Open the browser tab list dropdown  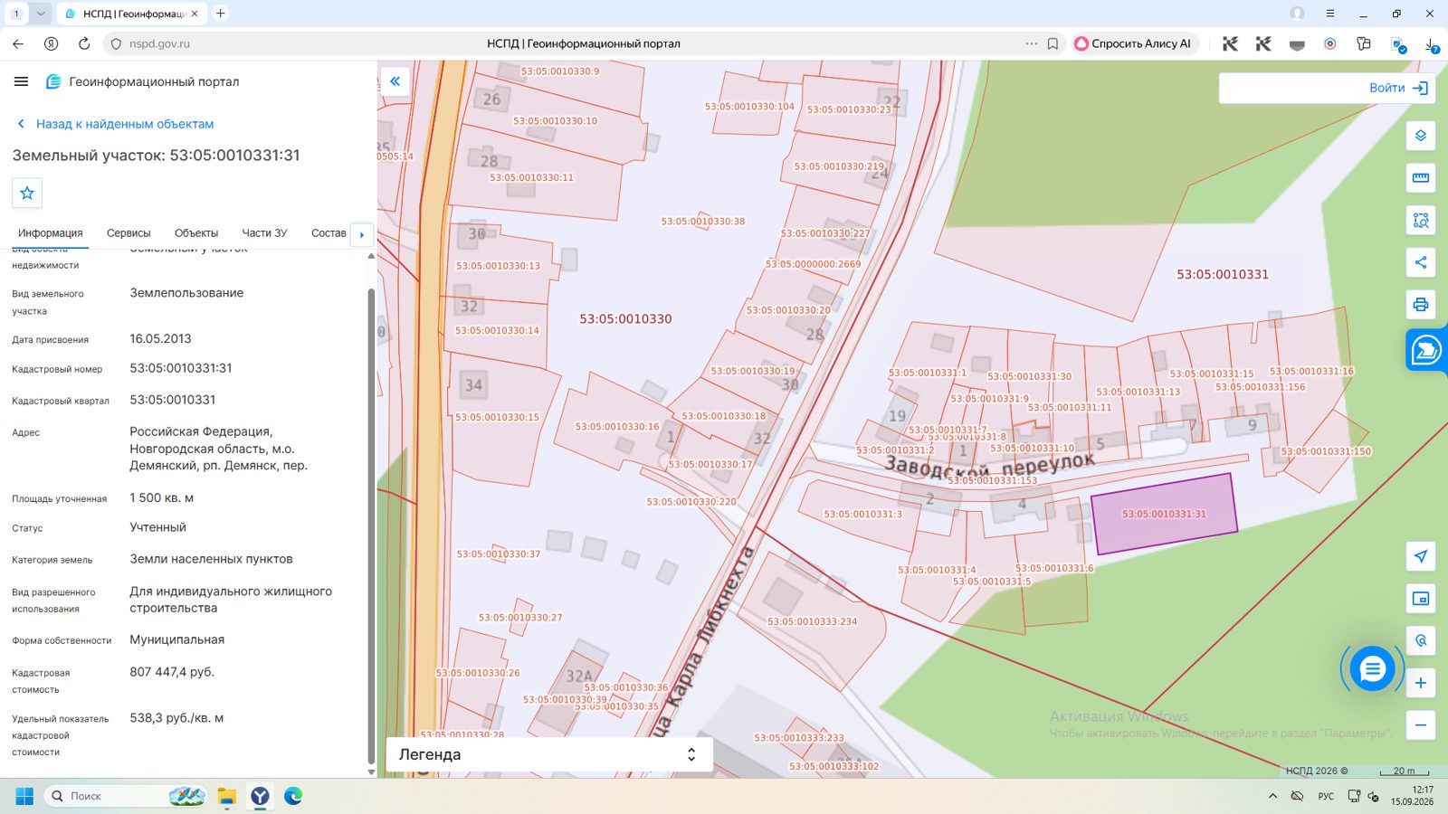41,14
